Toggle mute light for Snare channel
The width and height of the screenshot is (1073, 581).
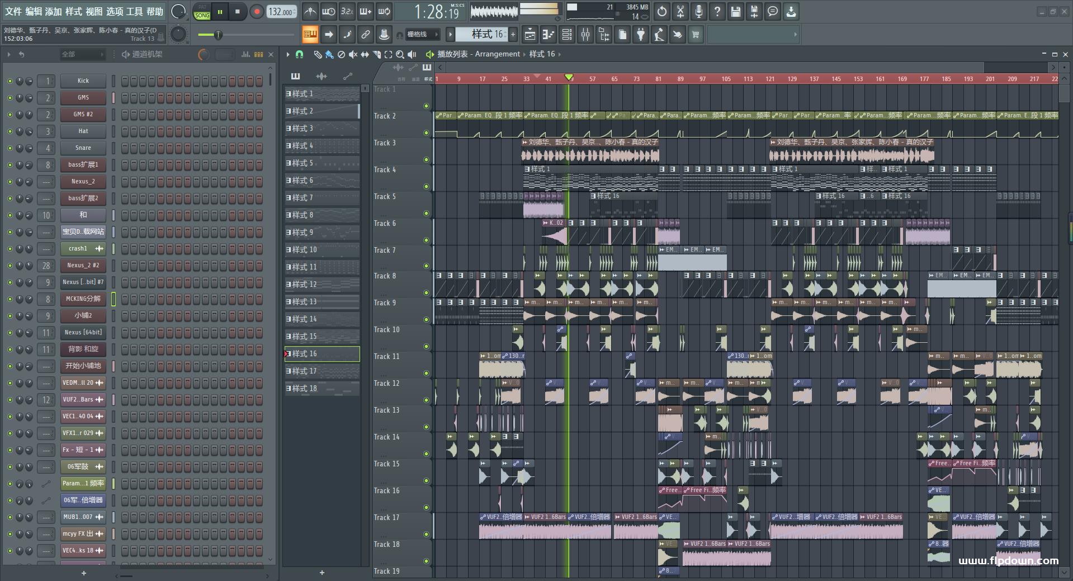(x=10, y=148)
